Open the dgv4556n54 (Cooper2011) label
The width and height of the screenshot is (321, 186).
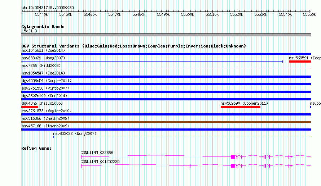point(47,81)
